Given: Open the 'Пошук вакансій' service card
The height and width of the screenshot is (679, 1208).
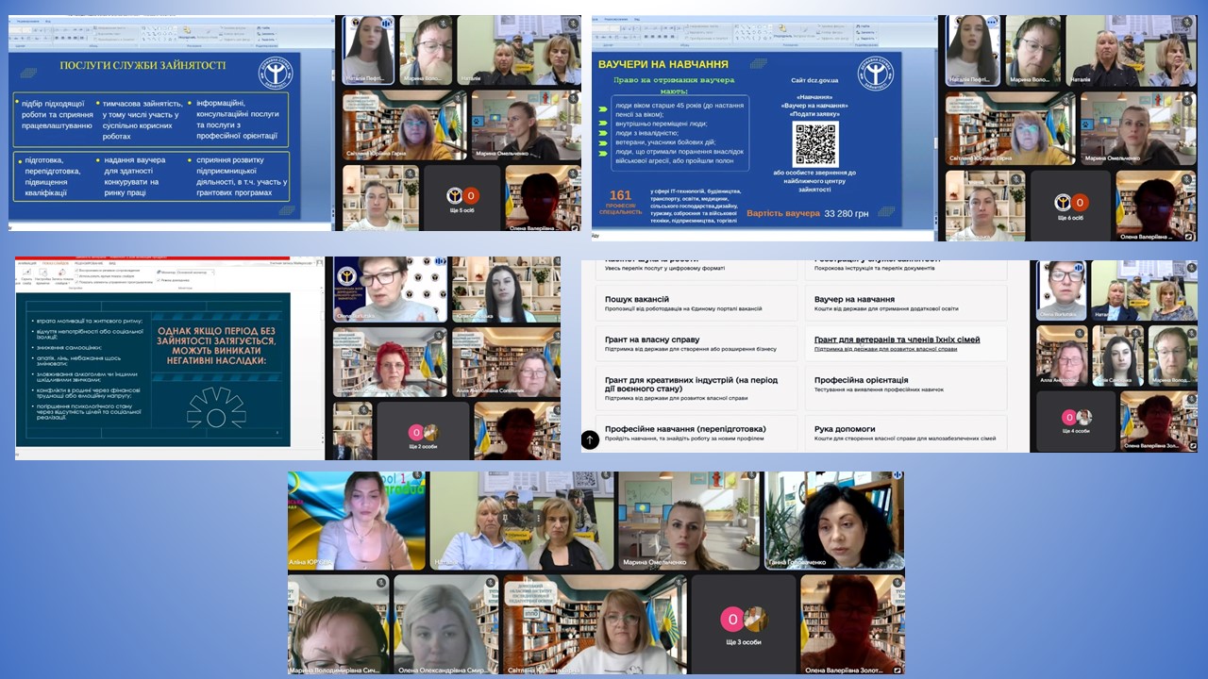Looking at the screenshot, I should click(x=696, y=304).
